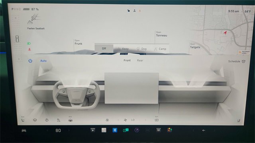
Task: Tap the 64°F outside temperature
Action: [248, 12]
